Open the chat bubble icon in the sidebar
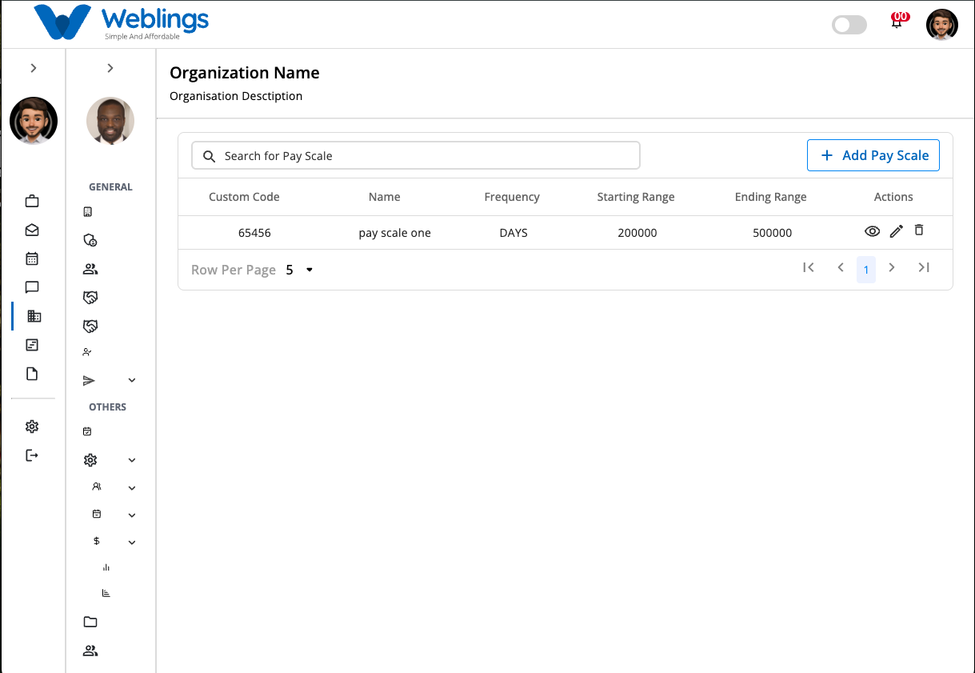Screen dimensions: 975x673 32,287
